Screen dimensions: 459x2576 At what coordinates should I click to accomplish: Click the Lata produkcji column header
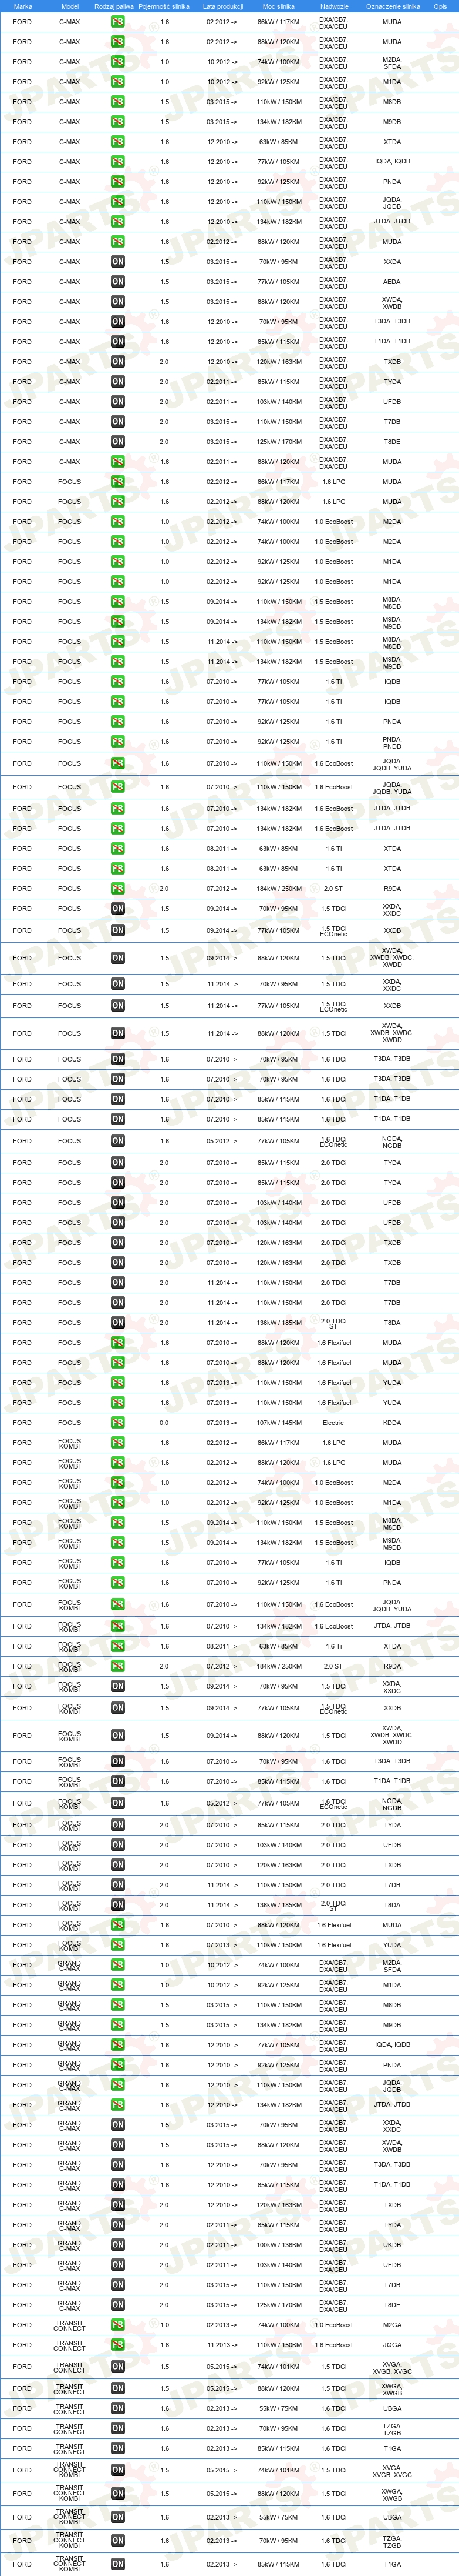tap(222, 6)
